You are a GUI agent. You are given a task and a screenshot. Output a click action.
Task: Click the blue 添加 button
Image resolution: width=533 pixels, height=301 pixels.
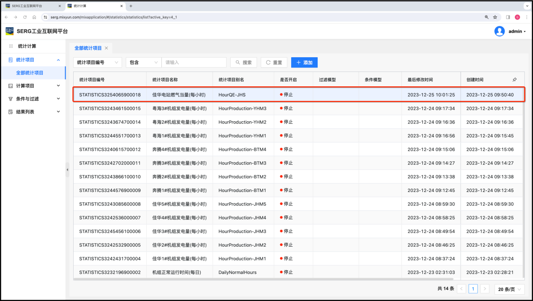[304, 62]
